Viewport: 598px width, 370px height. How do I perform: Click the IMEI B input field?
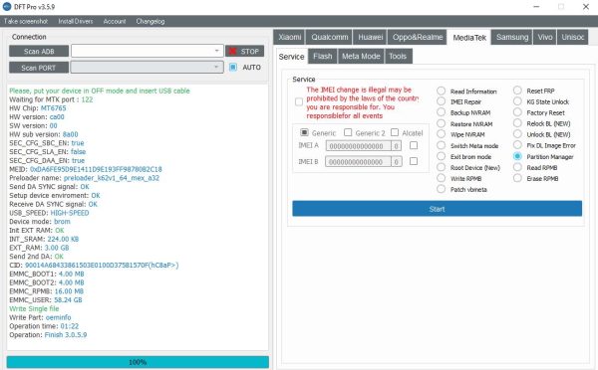358,162
